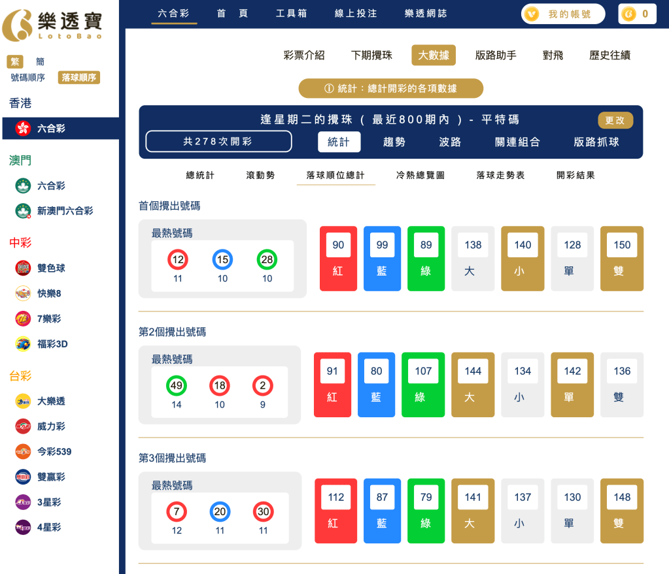
Task: Enable the 落球順序 ordering mode
Action: [x=78, y=77]
